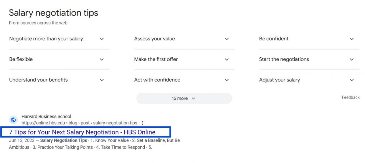Screen dimensions: 365x163
Task: Expand the "Negotiate more than your salary" tip
Action: (46, 39)
